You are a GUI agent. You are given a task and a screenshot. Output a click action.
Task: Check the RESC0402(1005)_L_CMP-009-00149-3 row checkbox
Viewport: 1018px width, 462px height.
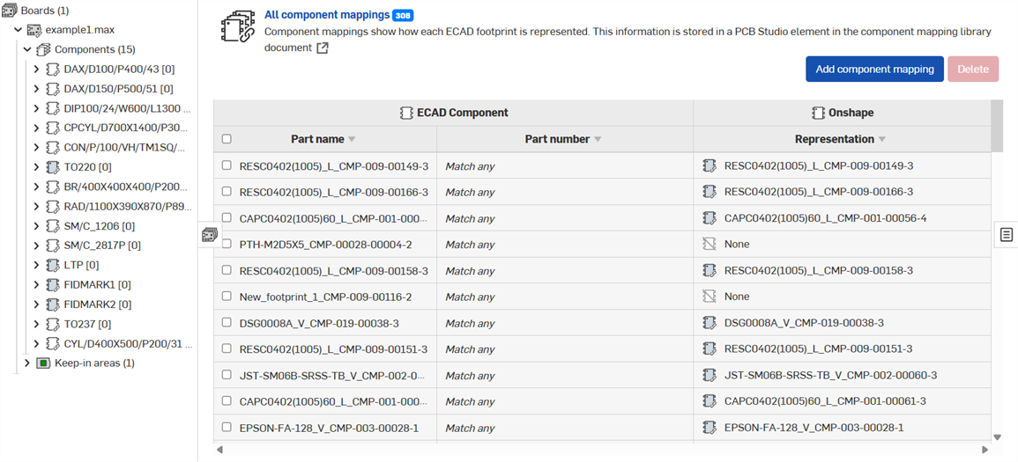[x=227, y=165]
